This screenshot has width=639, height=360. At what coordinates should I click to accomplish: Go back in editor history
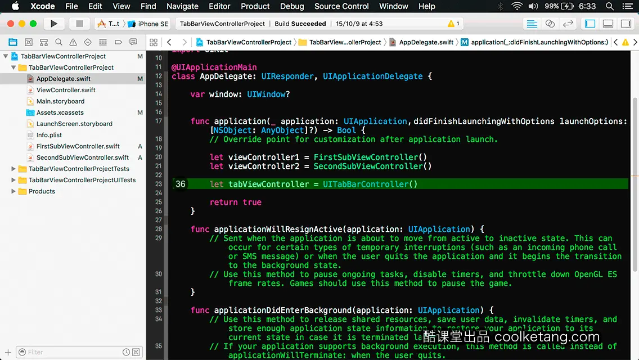pyautogui.click(x=169, y=42)
